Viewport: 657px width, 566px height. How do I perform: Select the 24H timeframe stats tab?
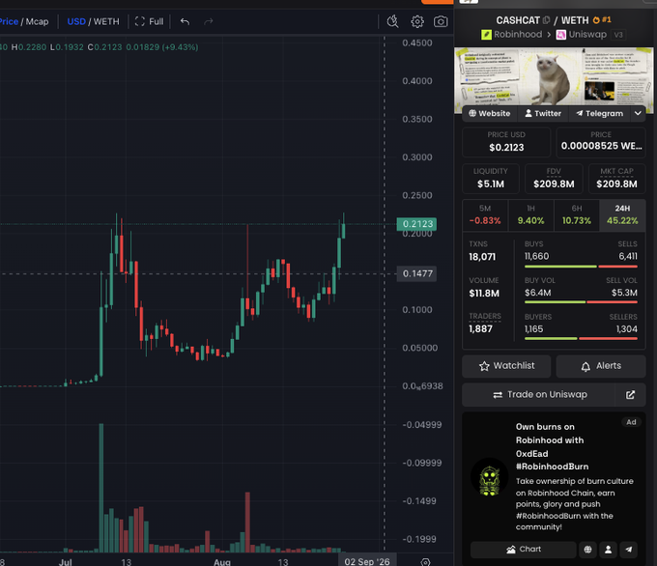pyautogui.click(x=622, y=215)
